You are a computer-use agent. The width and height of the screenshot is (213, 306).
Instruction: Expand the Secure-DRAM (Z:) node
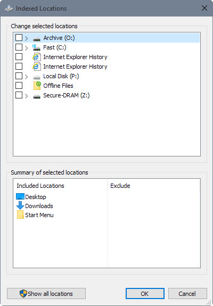coord(27,96)
